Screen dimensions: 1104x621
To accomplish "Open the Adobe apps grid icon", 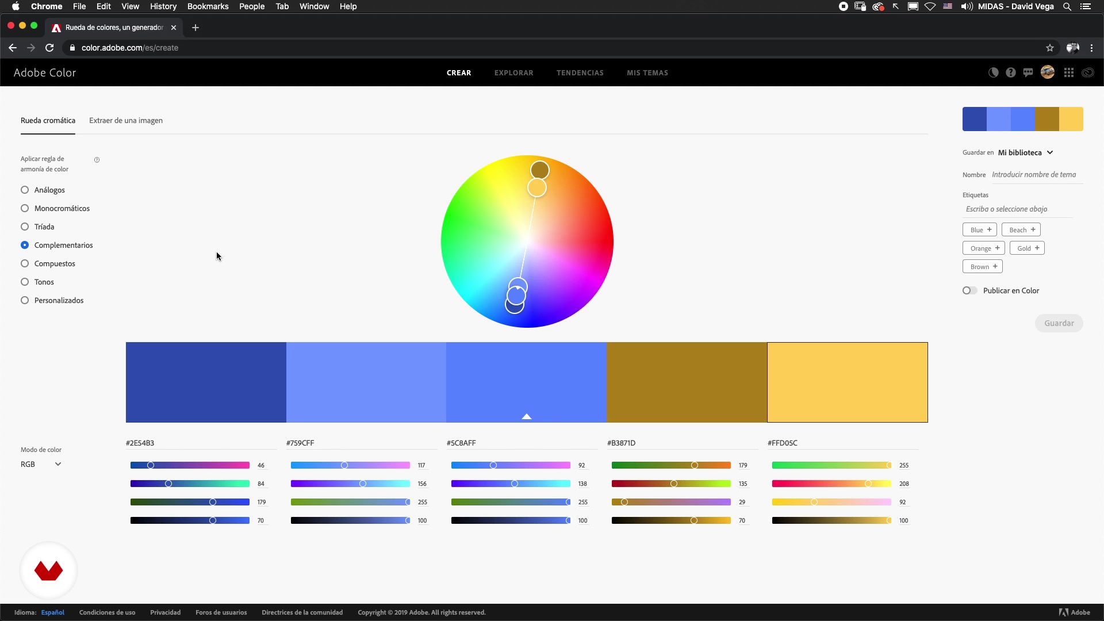I will point(1069,72).
